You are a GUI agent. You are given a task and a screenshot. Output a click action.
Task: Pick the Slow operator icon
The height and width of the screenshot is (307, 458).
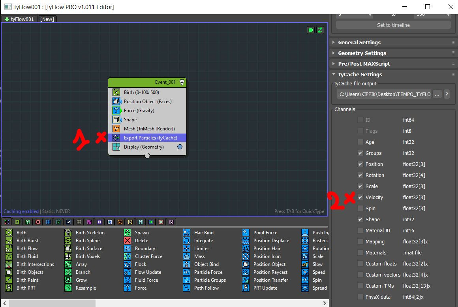click(x=305, y=264)
